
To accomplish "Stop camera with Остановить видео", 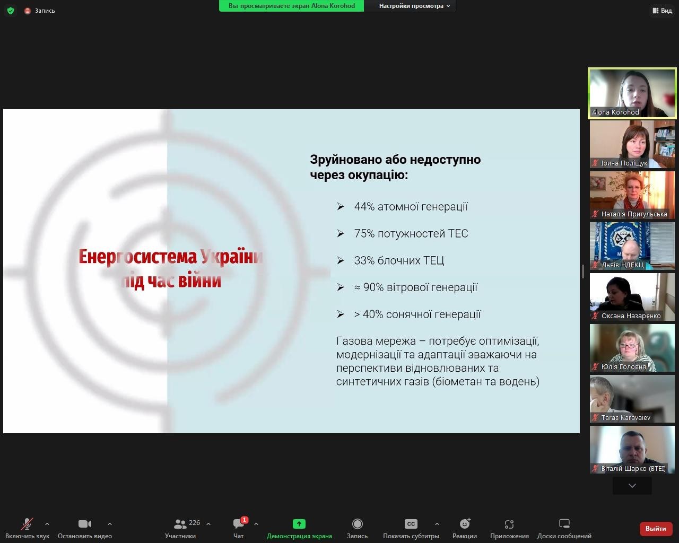I will pyautogui.click(x=85, y=524).
